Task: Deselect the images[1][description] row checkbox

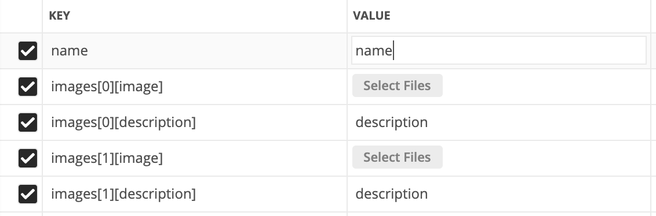Action: [x=28, y=194]
